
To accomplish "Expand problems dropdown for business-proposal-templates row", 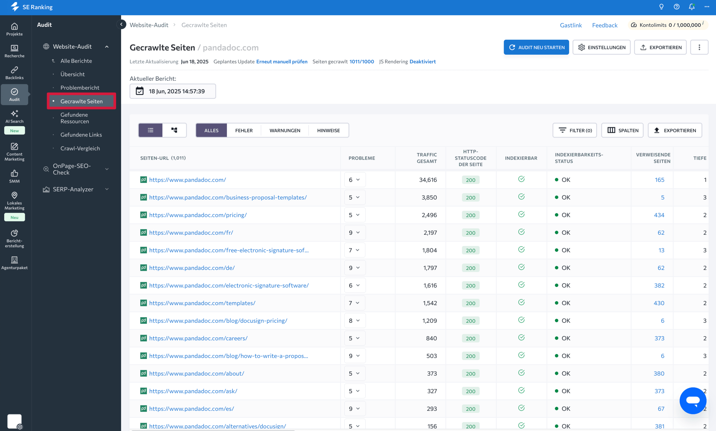I will click(x=355, y=197).
